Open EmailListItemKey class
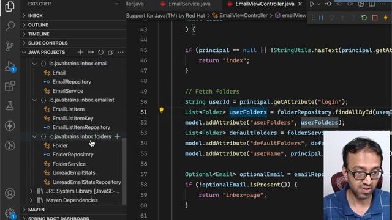The image size is (392, 220). 73,118
